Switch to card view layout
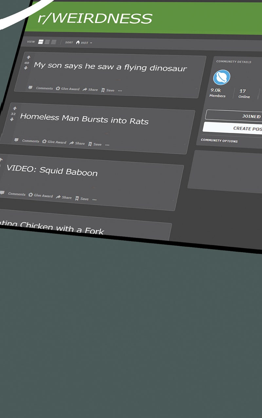The image size is (262, 418). pos(41,42)
